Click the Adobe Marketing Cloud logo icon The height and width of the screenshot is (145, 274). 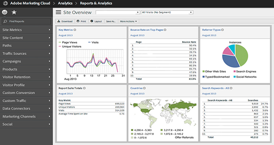pyautogui.click(x=5, y=3)
